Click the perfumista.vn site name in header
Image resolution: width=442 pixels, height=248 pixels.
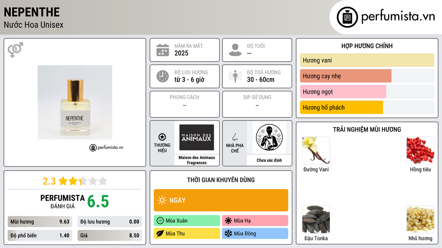pyautogui.click(x=398, y=16)
